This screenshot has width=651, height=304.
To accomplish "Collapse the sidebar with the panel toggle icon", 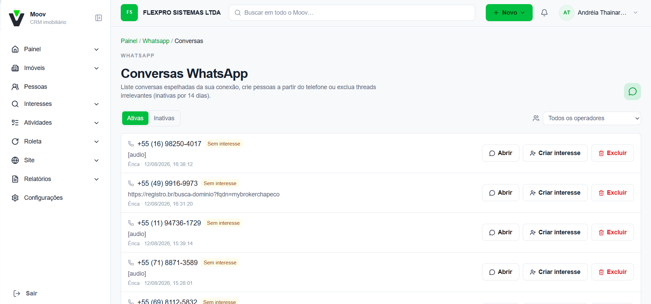I will 99,18.
